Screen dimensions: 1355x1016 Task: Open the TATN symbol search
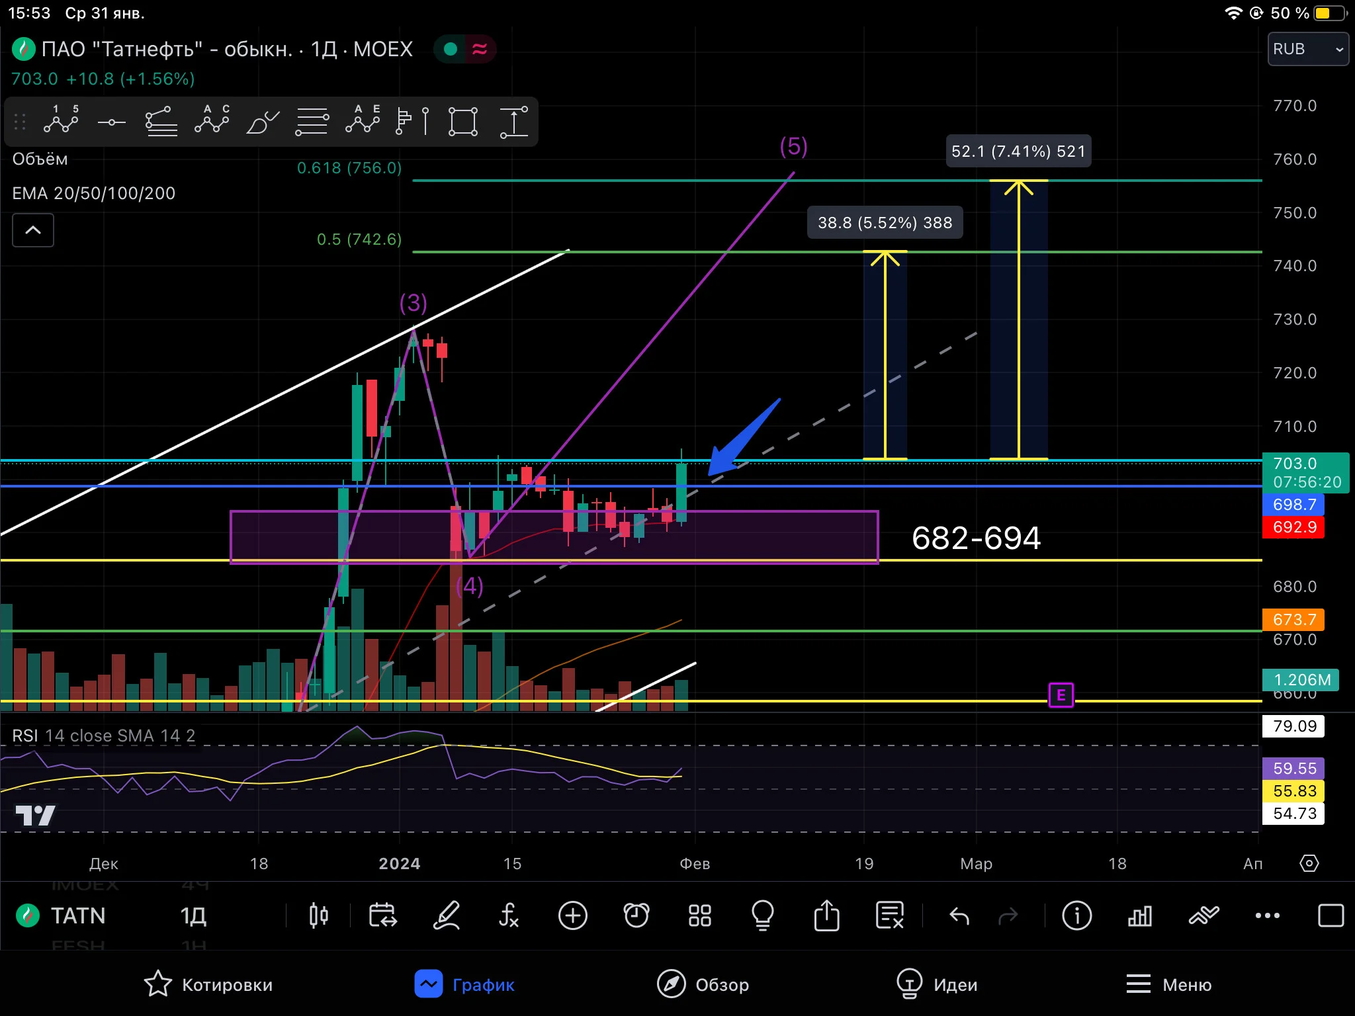78,915
